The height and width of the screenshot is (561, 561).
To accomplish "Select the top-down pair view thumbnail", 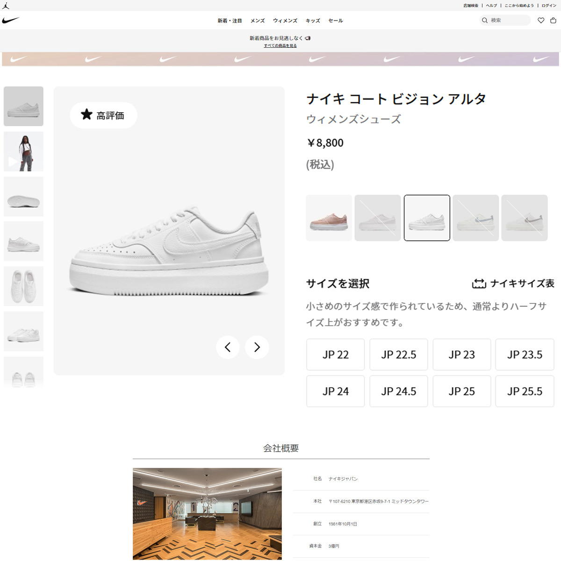I will pos(23,286).
